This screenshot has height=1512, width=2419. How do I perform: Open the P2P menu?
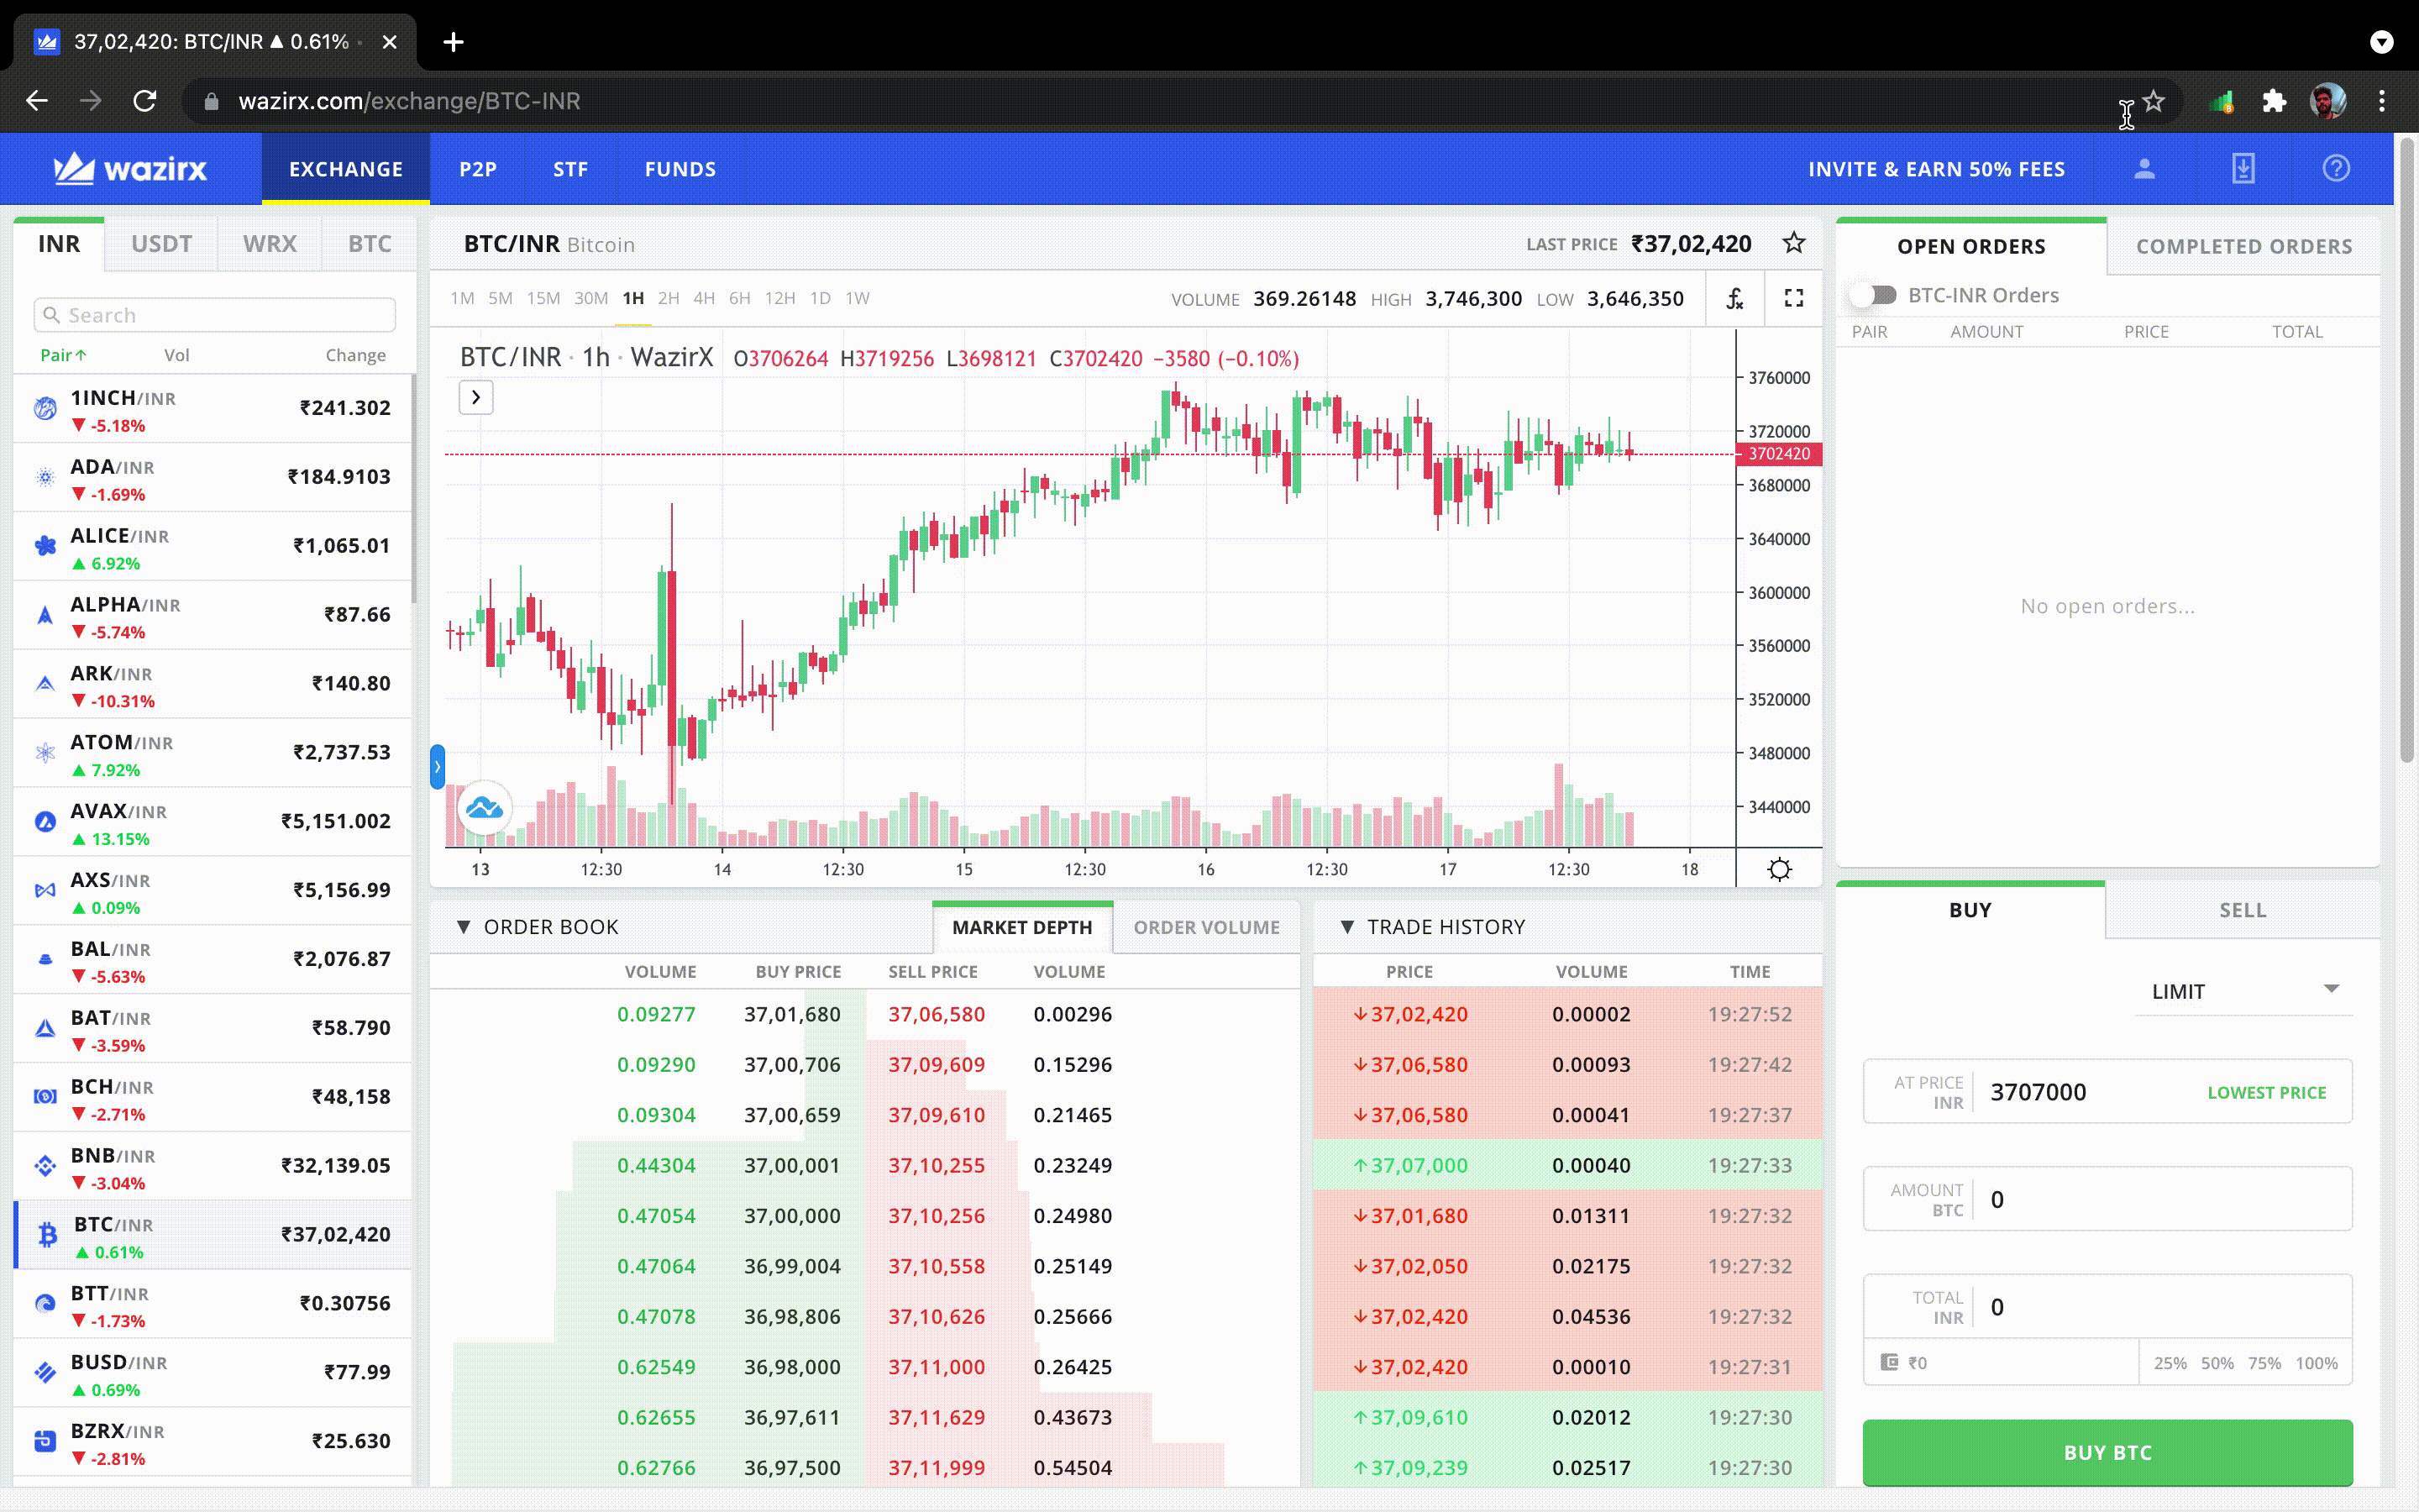coord(478,169)
